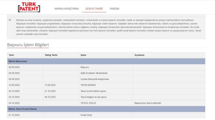Collapse the Marka Tescil Ücreti Ödeme section
Screen dimensions: 215x120
pyautogui.click(x=106, y=109)
